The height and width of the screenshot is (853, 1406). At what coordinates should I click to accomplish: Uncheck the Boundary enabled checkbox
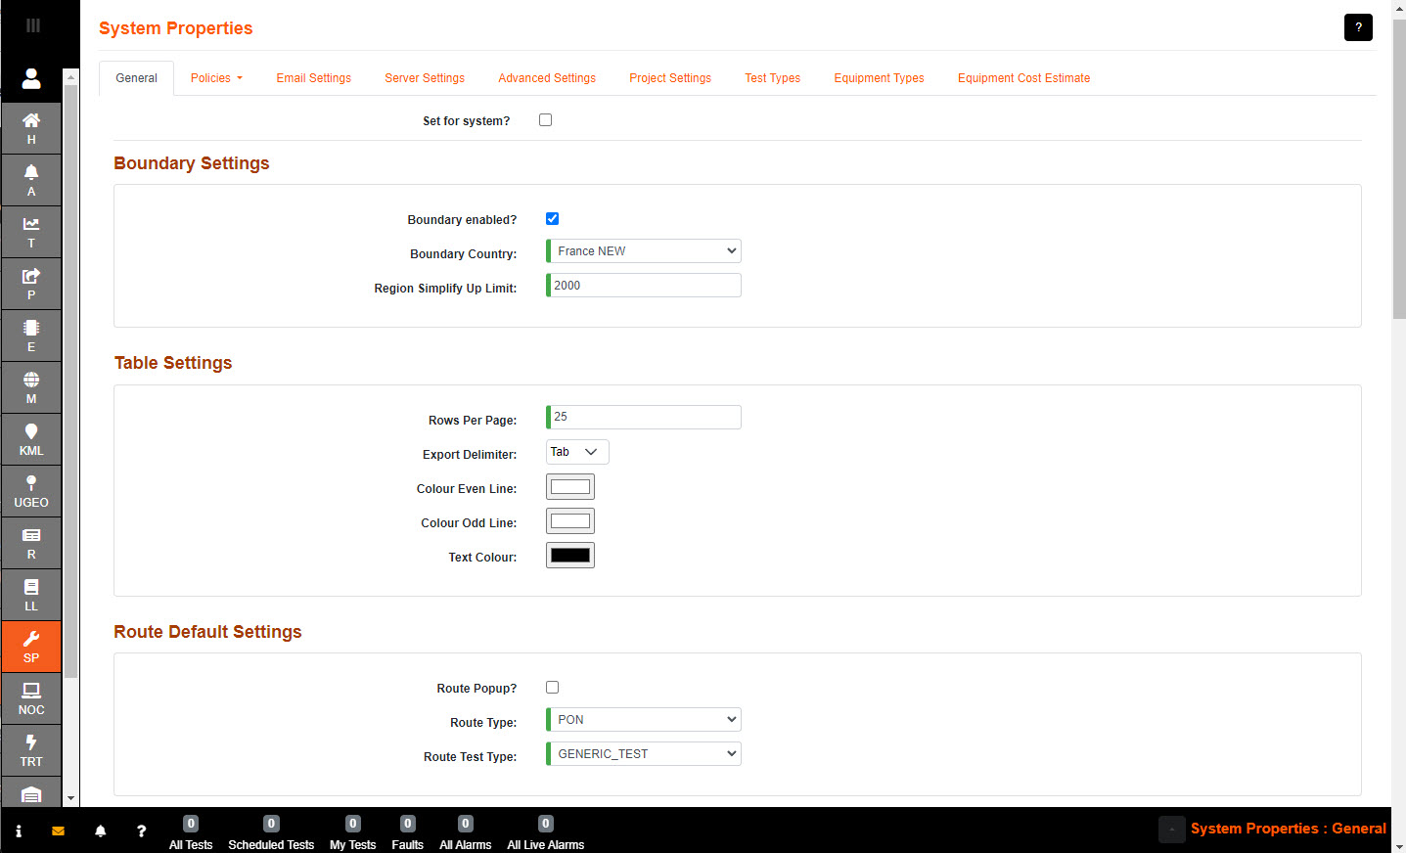click(x=553, y=219)
